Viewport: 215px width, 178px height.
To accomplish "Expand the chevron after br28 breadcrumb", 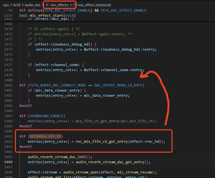I will tap(22, 5).
